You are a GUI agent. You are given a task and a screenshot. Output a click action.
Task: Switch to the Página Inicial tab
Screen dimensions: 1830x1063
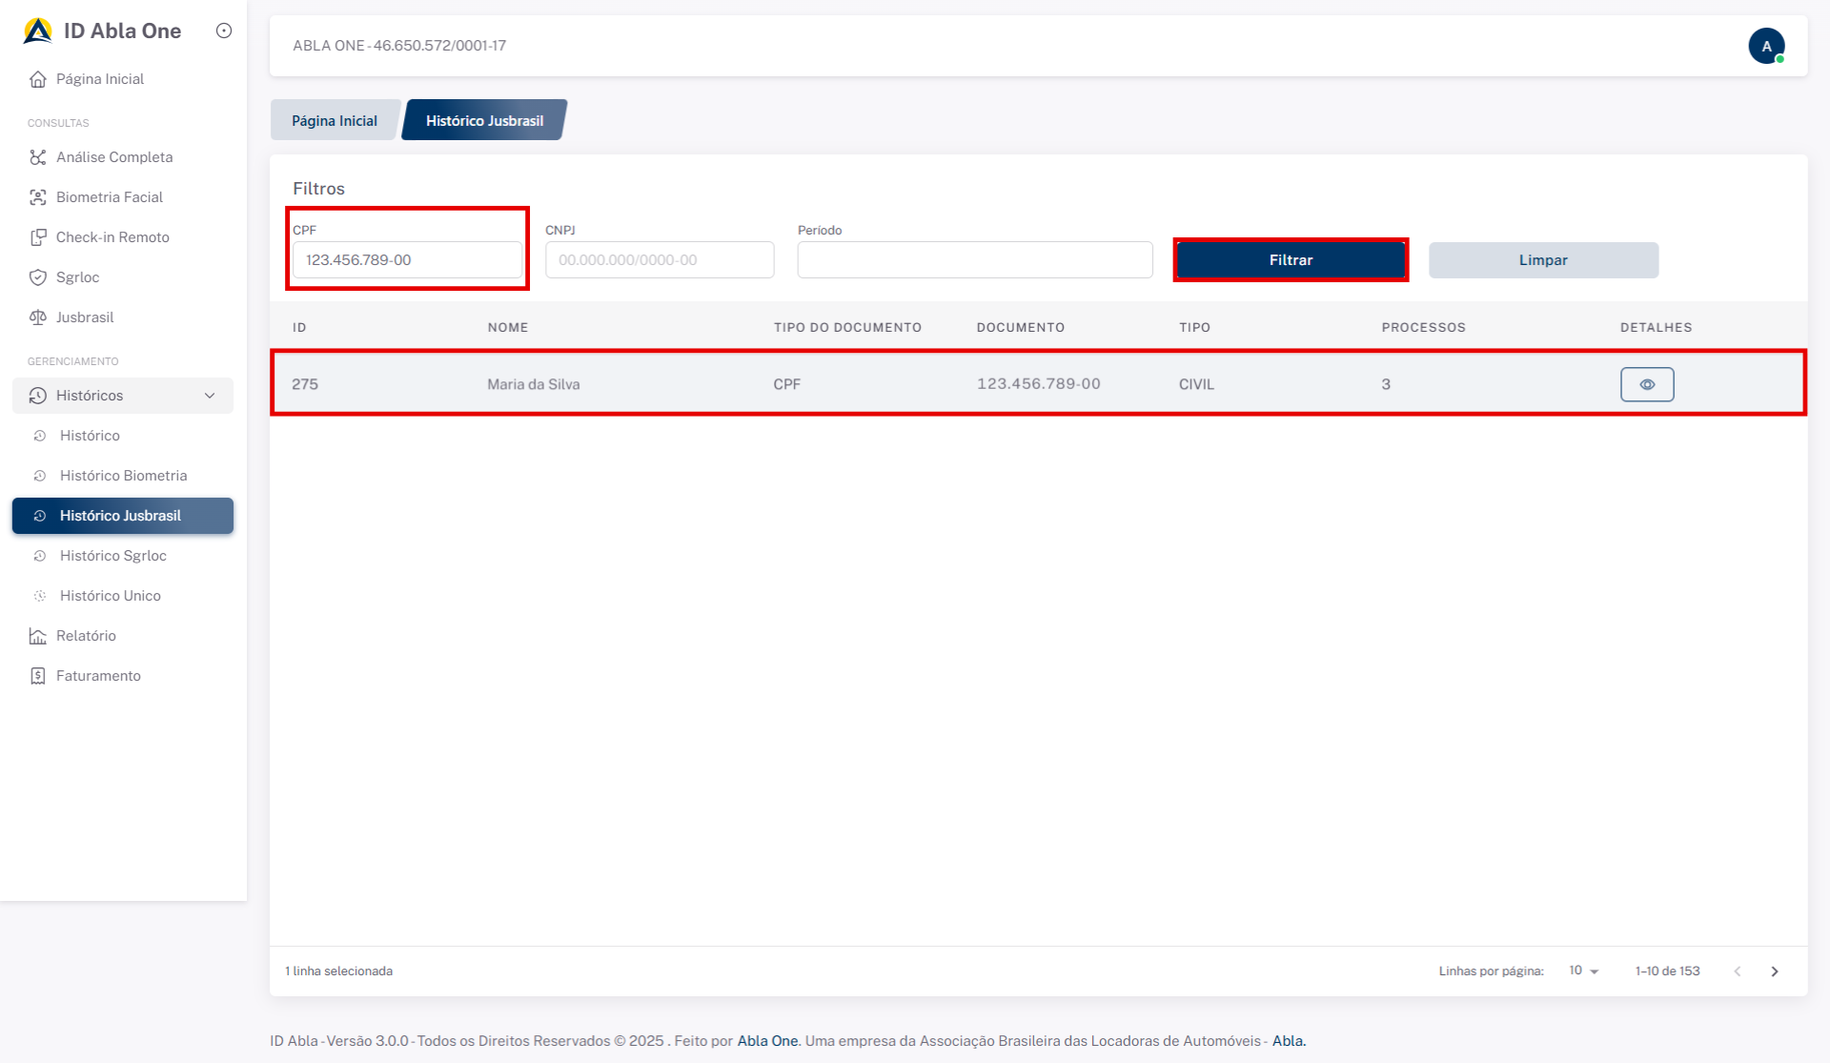[x=335, y=121]
